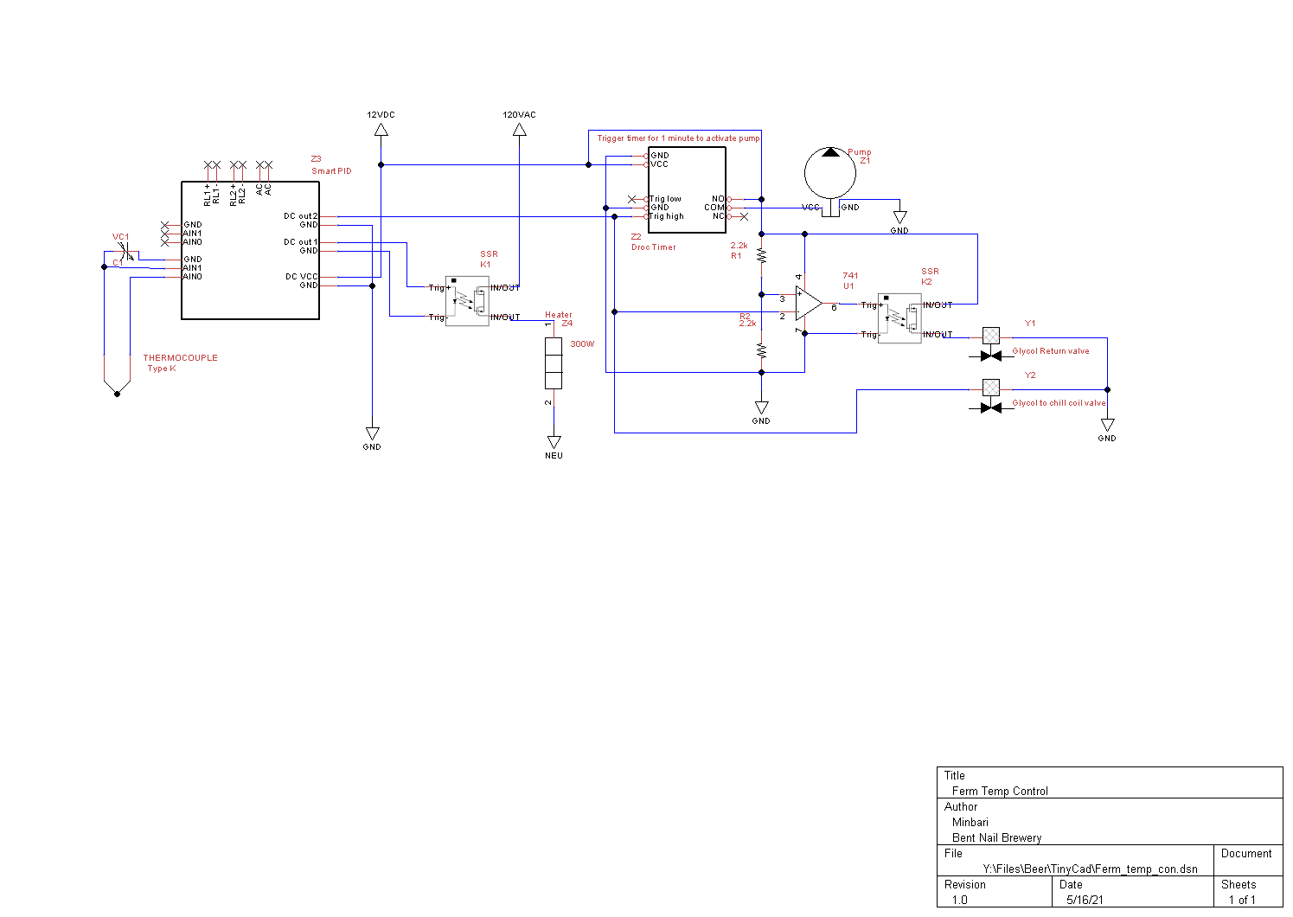Viewport: 1293px width, 917px height.
Task: Select the SSR K1 relay symbol
Action: click(467, 301)
